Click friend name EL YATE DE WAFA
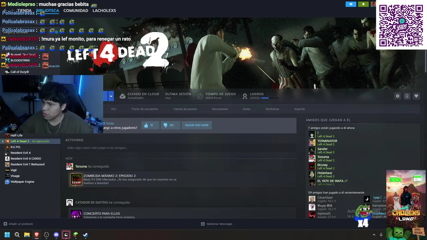Image resolution: width=427 pixels, height=240 pixels. pos(330,181)
